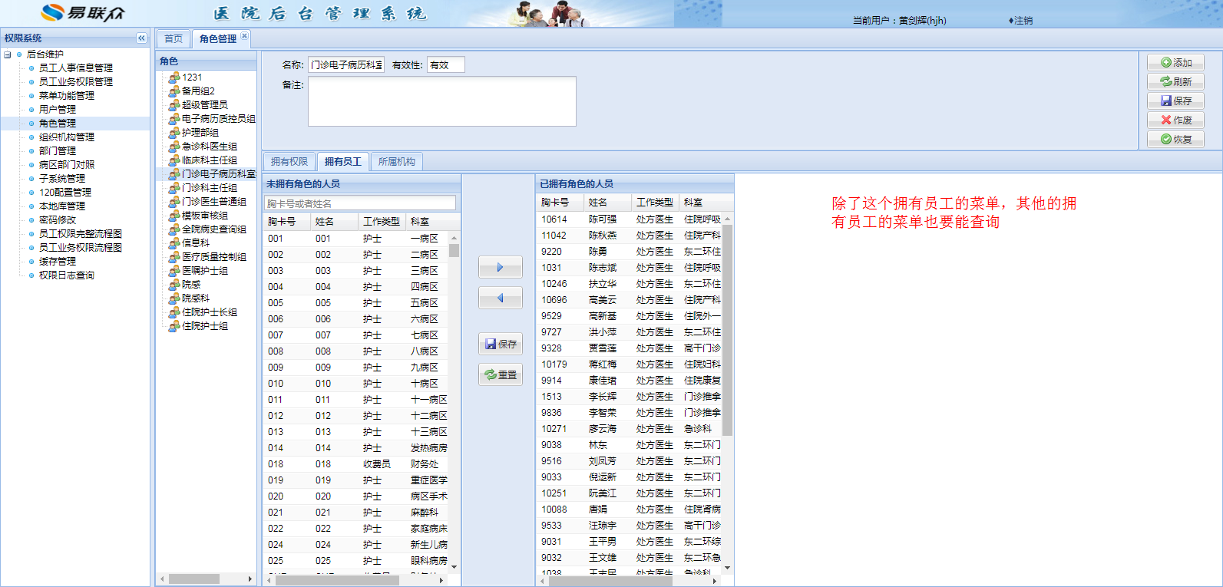This screenshot has width=1223, height=587.
Task: Switch to the 首页 tab
Action: [x=174, y=38]
